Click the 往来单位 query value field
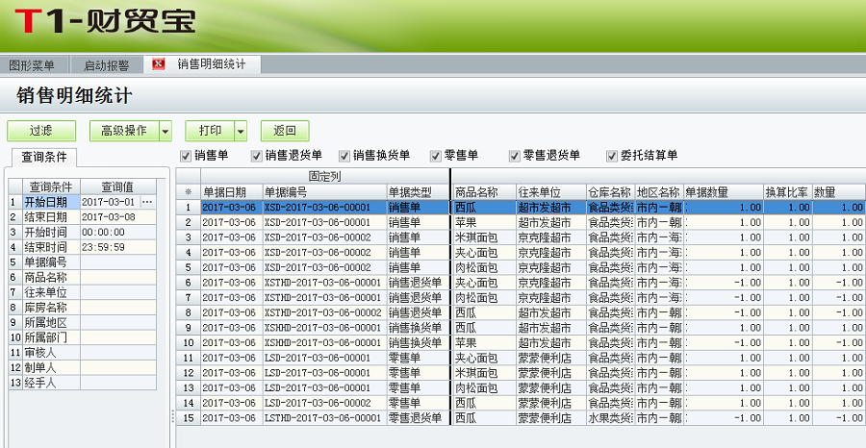 (x=118, y=292)
